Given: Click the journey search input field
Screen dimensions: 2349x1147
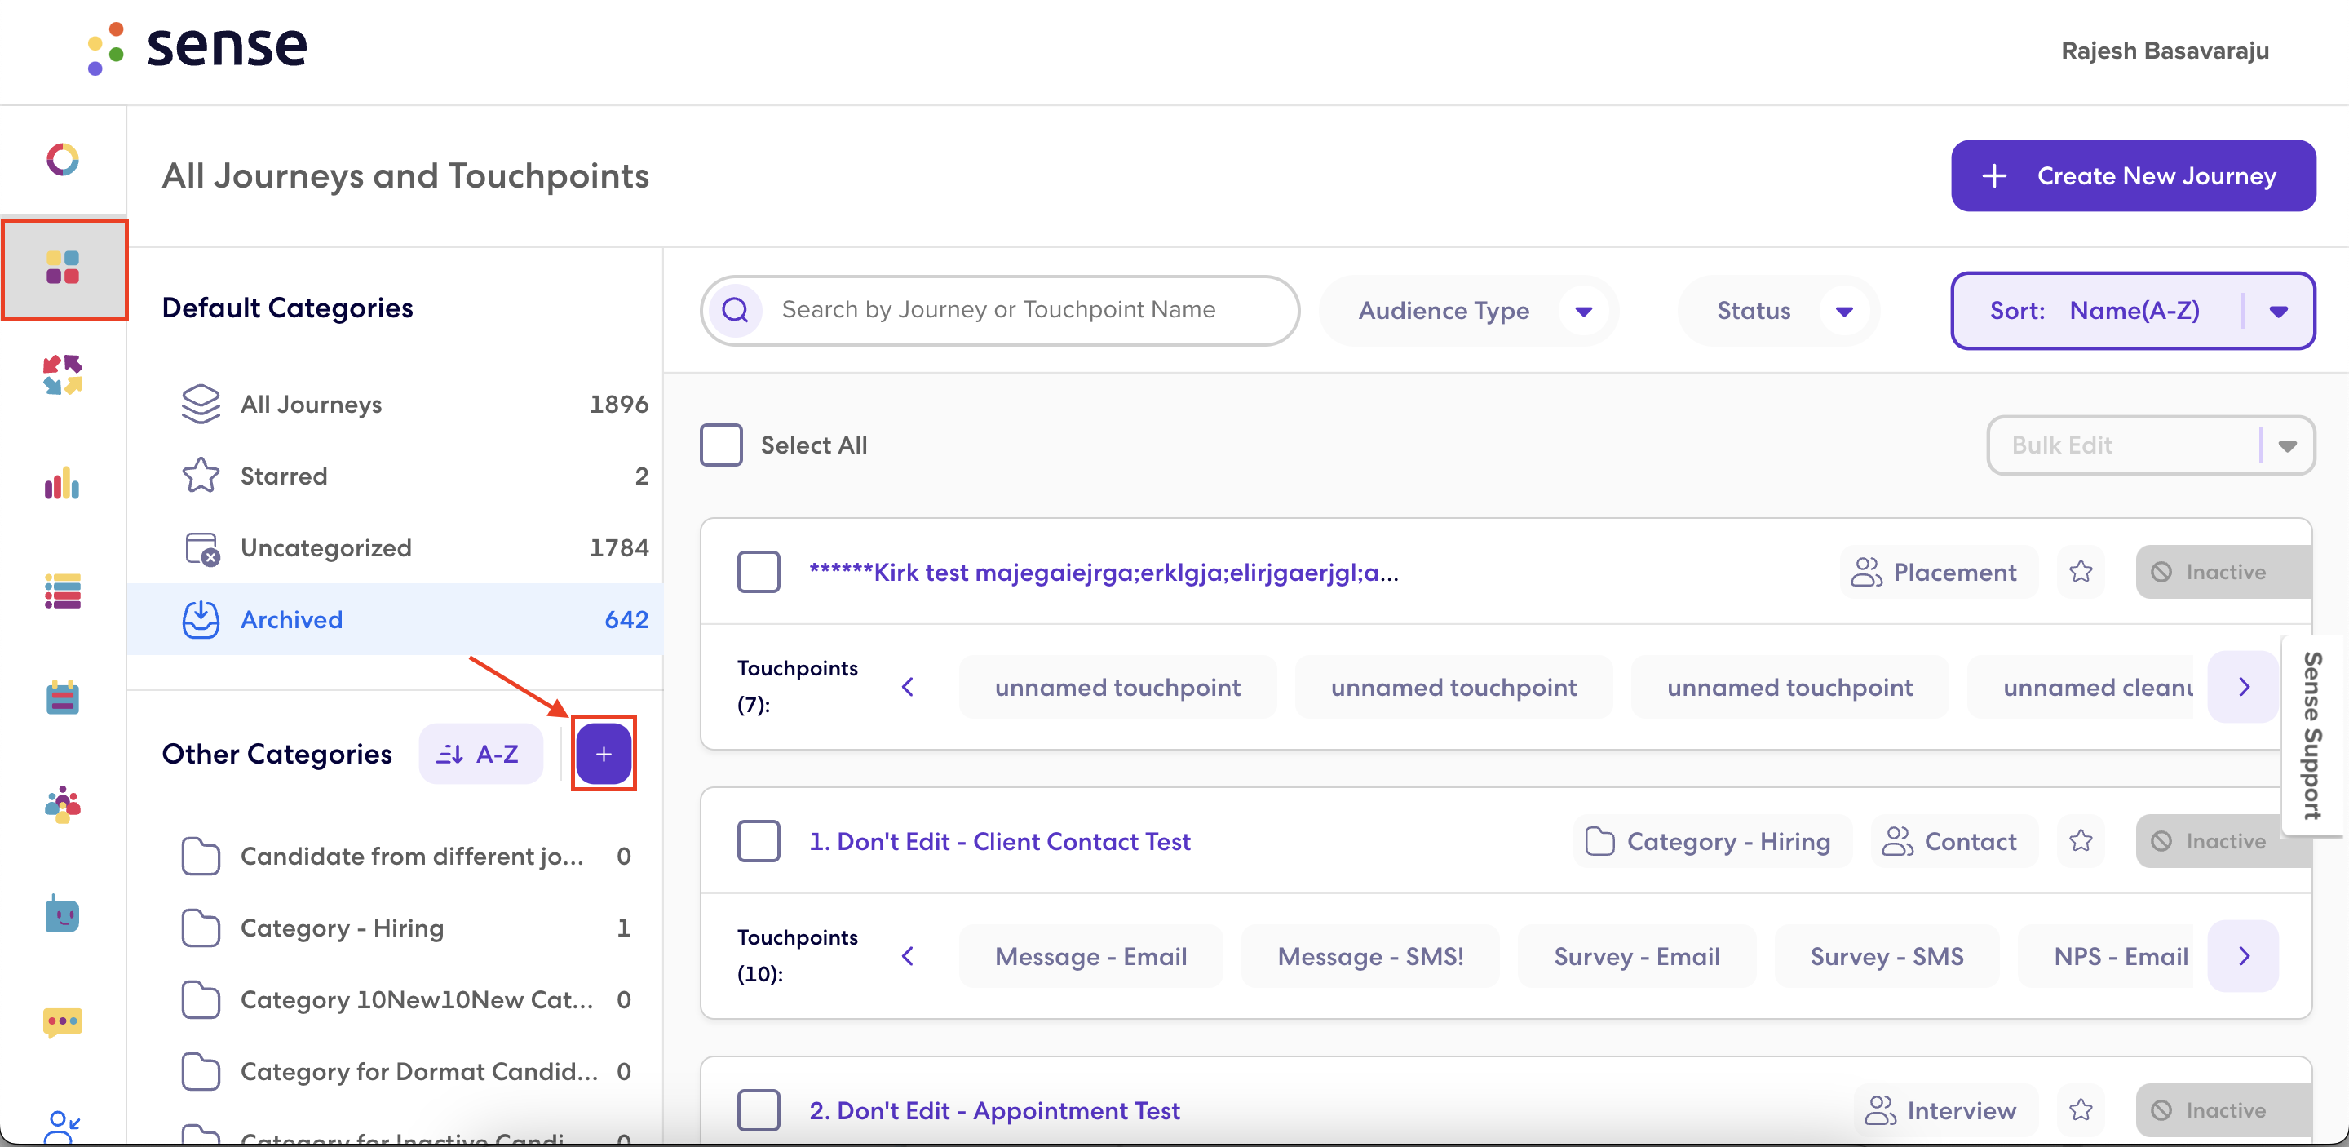Looking at the screenshot, I should [x=999, y=311].
